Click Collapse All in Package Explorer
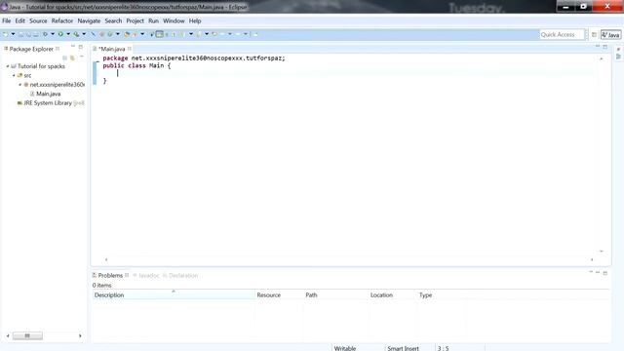Image resolution: width=624 pixels, height=351 pixels. tap(65, 58)
